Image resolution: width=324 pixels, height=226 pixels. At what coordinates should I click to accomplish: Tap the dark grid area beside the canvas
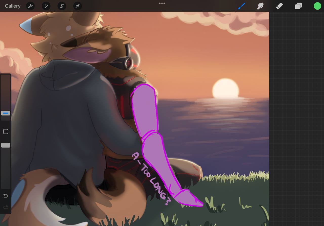[x=296, y=114]
